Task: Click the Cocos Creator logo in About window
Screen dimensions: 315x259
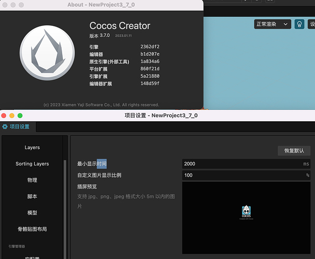Action: click(x=47, y=53)
